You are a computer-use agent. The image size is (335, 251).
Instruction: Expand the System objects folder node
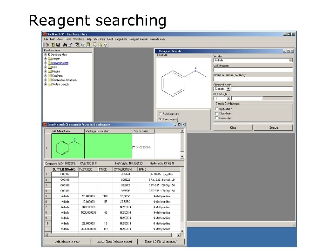[x=45, y=84]
